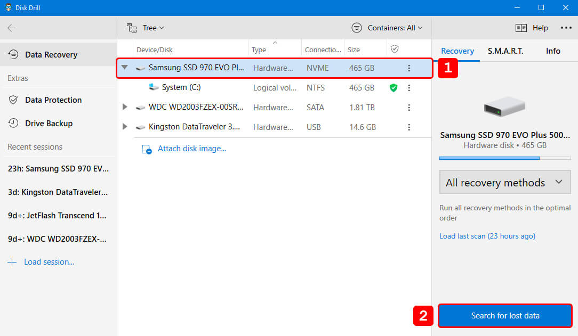
Task: Minimize the Disk Drill window
Action: coord(517,7)
